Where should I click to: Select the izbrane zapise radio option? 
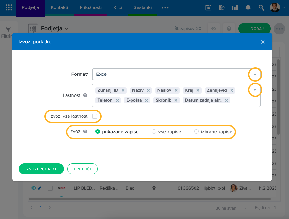(196, 132)
